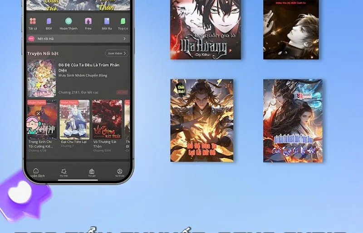Open the 'Ma Hoàng' Dạ Kiều book cover

[206, 29]
